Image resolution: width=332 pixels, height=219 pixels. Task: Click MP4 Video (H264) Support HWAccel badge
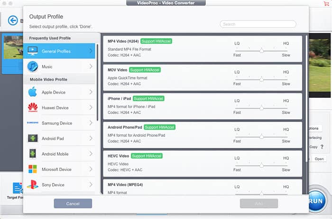pos(156,41)
